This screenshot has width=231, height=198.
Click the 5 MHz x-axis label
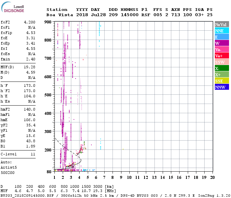click(x=88, y=178)
